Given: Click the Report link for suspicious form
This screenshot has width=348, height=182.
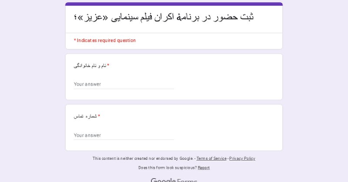Looking at the screenshot, I should point(204,168).
